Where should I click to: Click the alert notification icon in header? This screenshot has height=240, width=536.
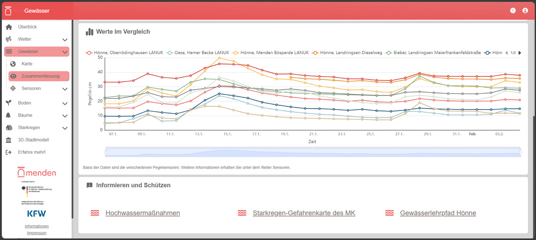513,11
